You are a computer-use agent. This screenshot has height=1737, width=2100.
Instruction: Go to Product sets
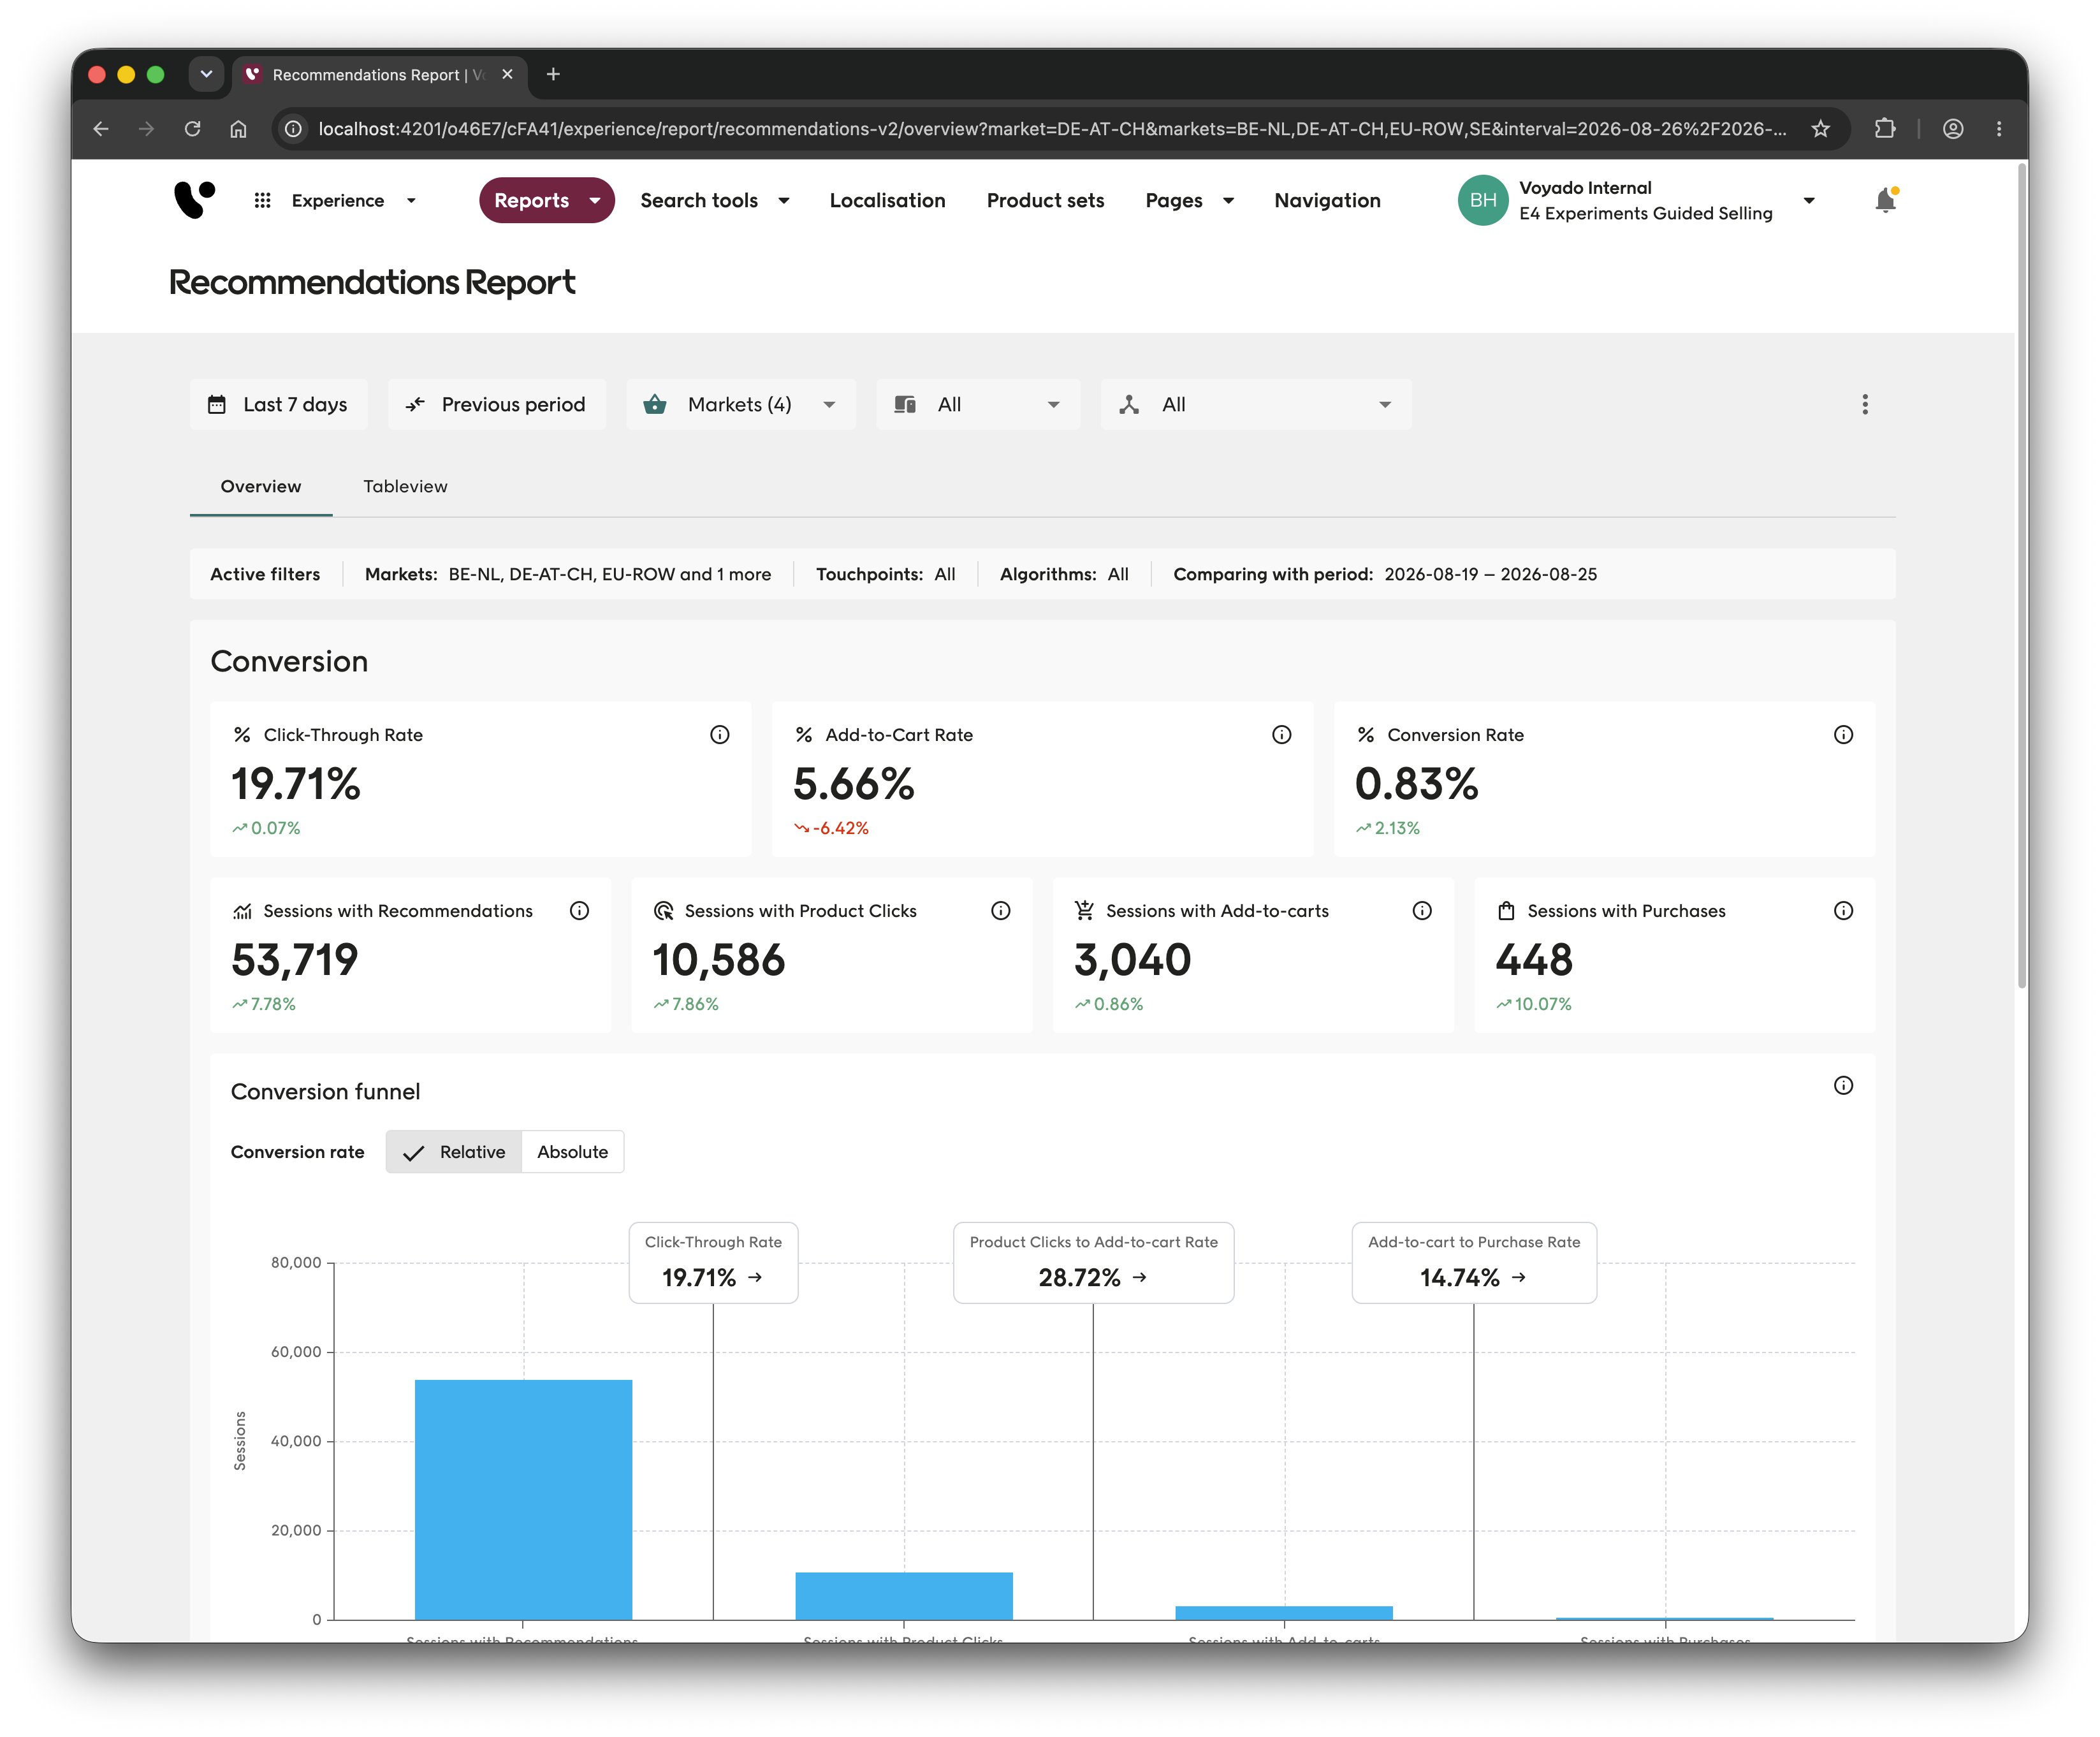click(x=1045, y=200)
